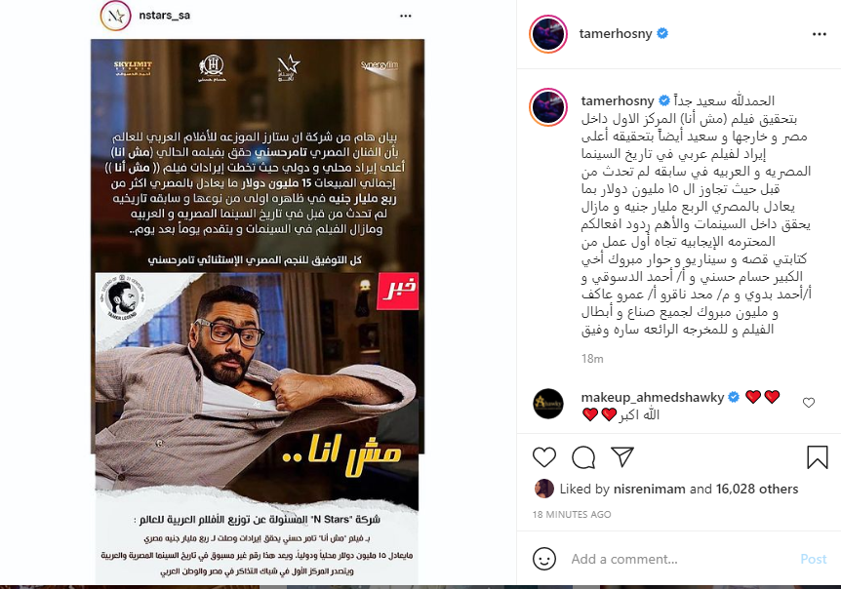This screenshot has width=841, height=589.
Task: Open more options on nstars_sa repost
Action: (x=406, y=16)
